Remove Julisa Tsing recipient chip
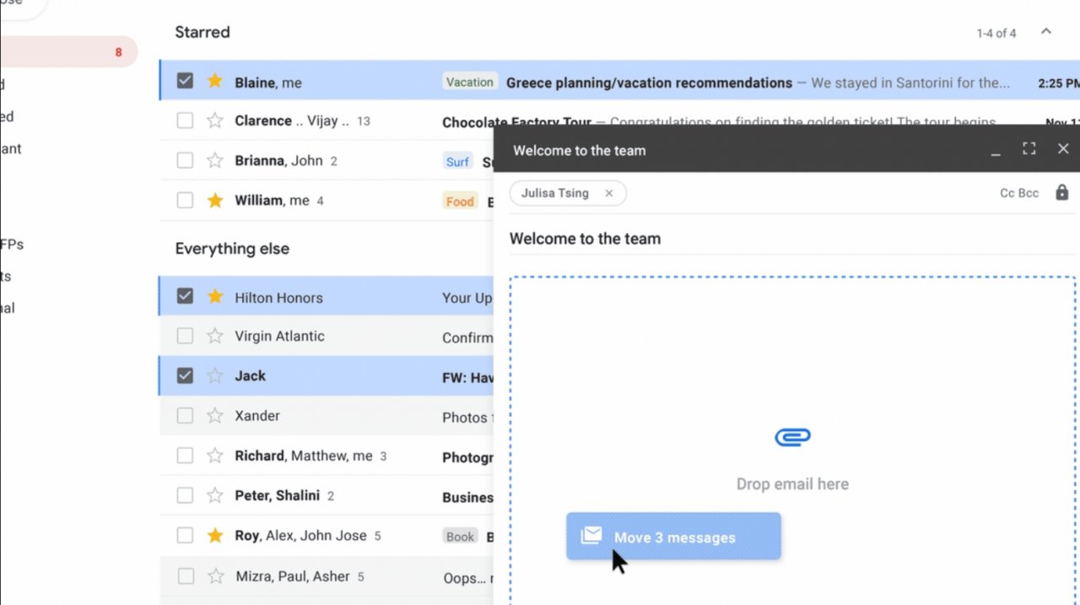Image resolution: width=1080 pixels, height=605 pixels. [608, 193]
